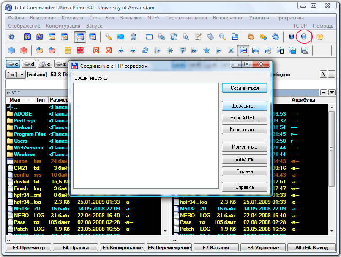Click the orange pie chart icon
Image resolution: width=341 pixels, height=257 pixels.
pyautogui.click(x=40, y=50)
